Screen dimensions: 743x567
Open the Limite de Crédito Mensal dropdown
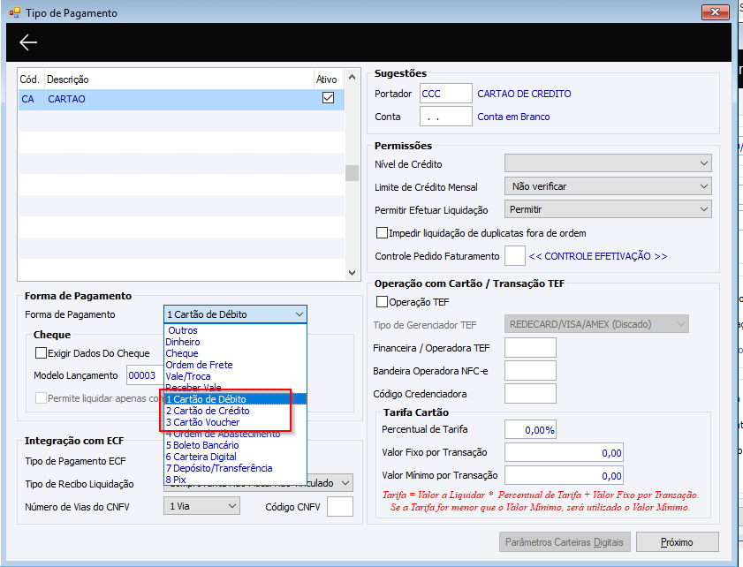click(608, 186)
